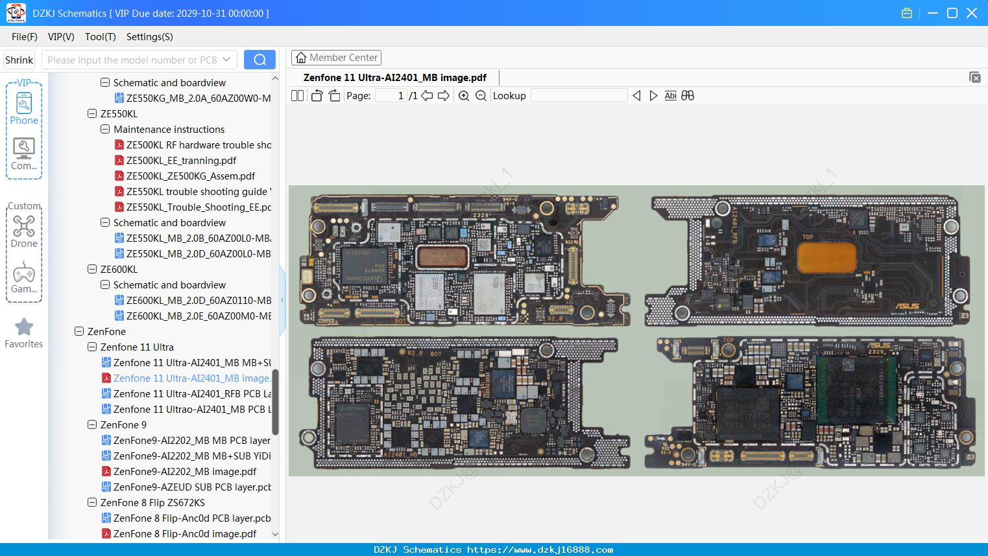Click the document panel restore icon
Screen dimensions: 988x556
tap(975, 77)
